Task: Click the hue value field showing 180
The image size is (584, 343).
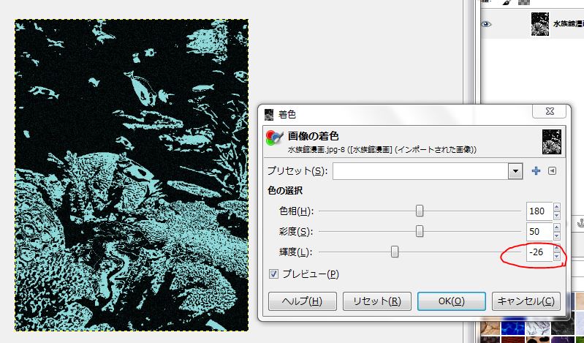Action: (x=539, y=211)
